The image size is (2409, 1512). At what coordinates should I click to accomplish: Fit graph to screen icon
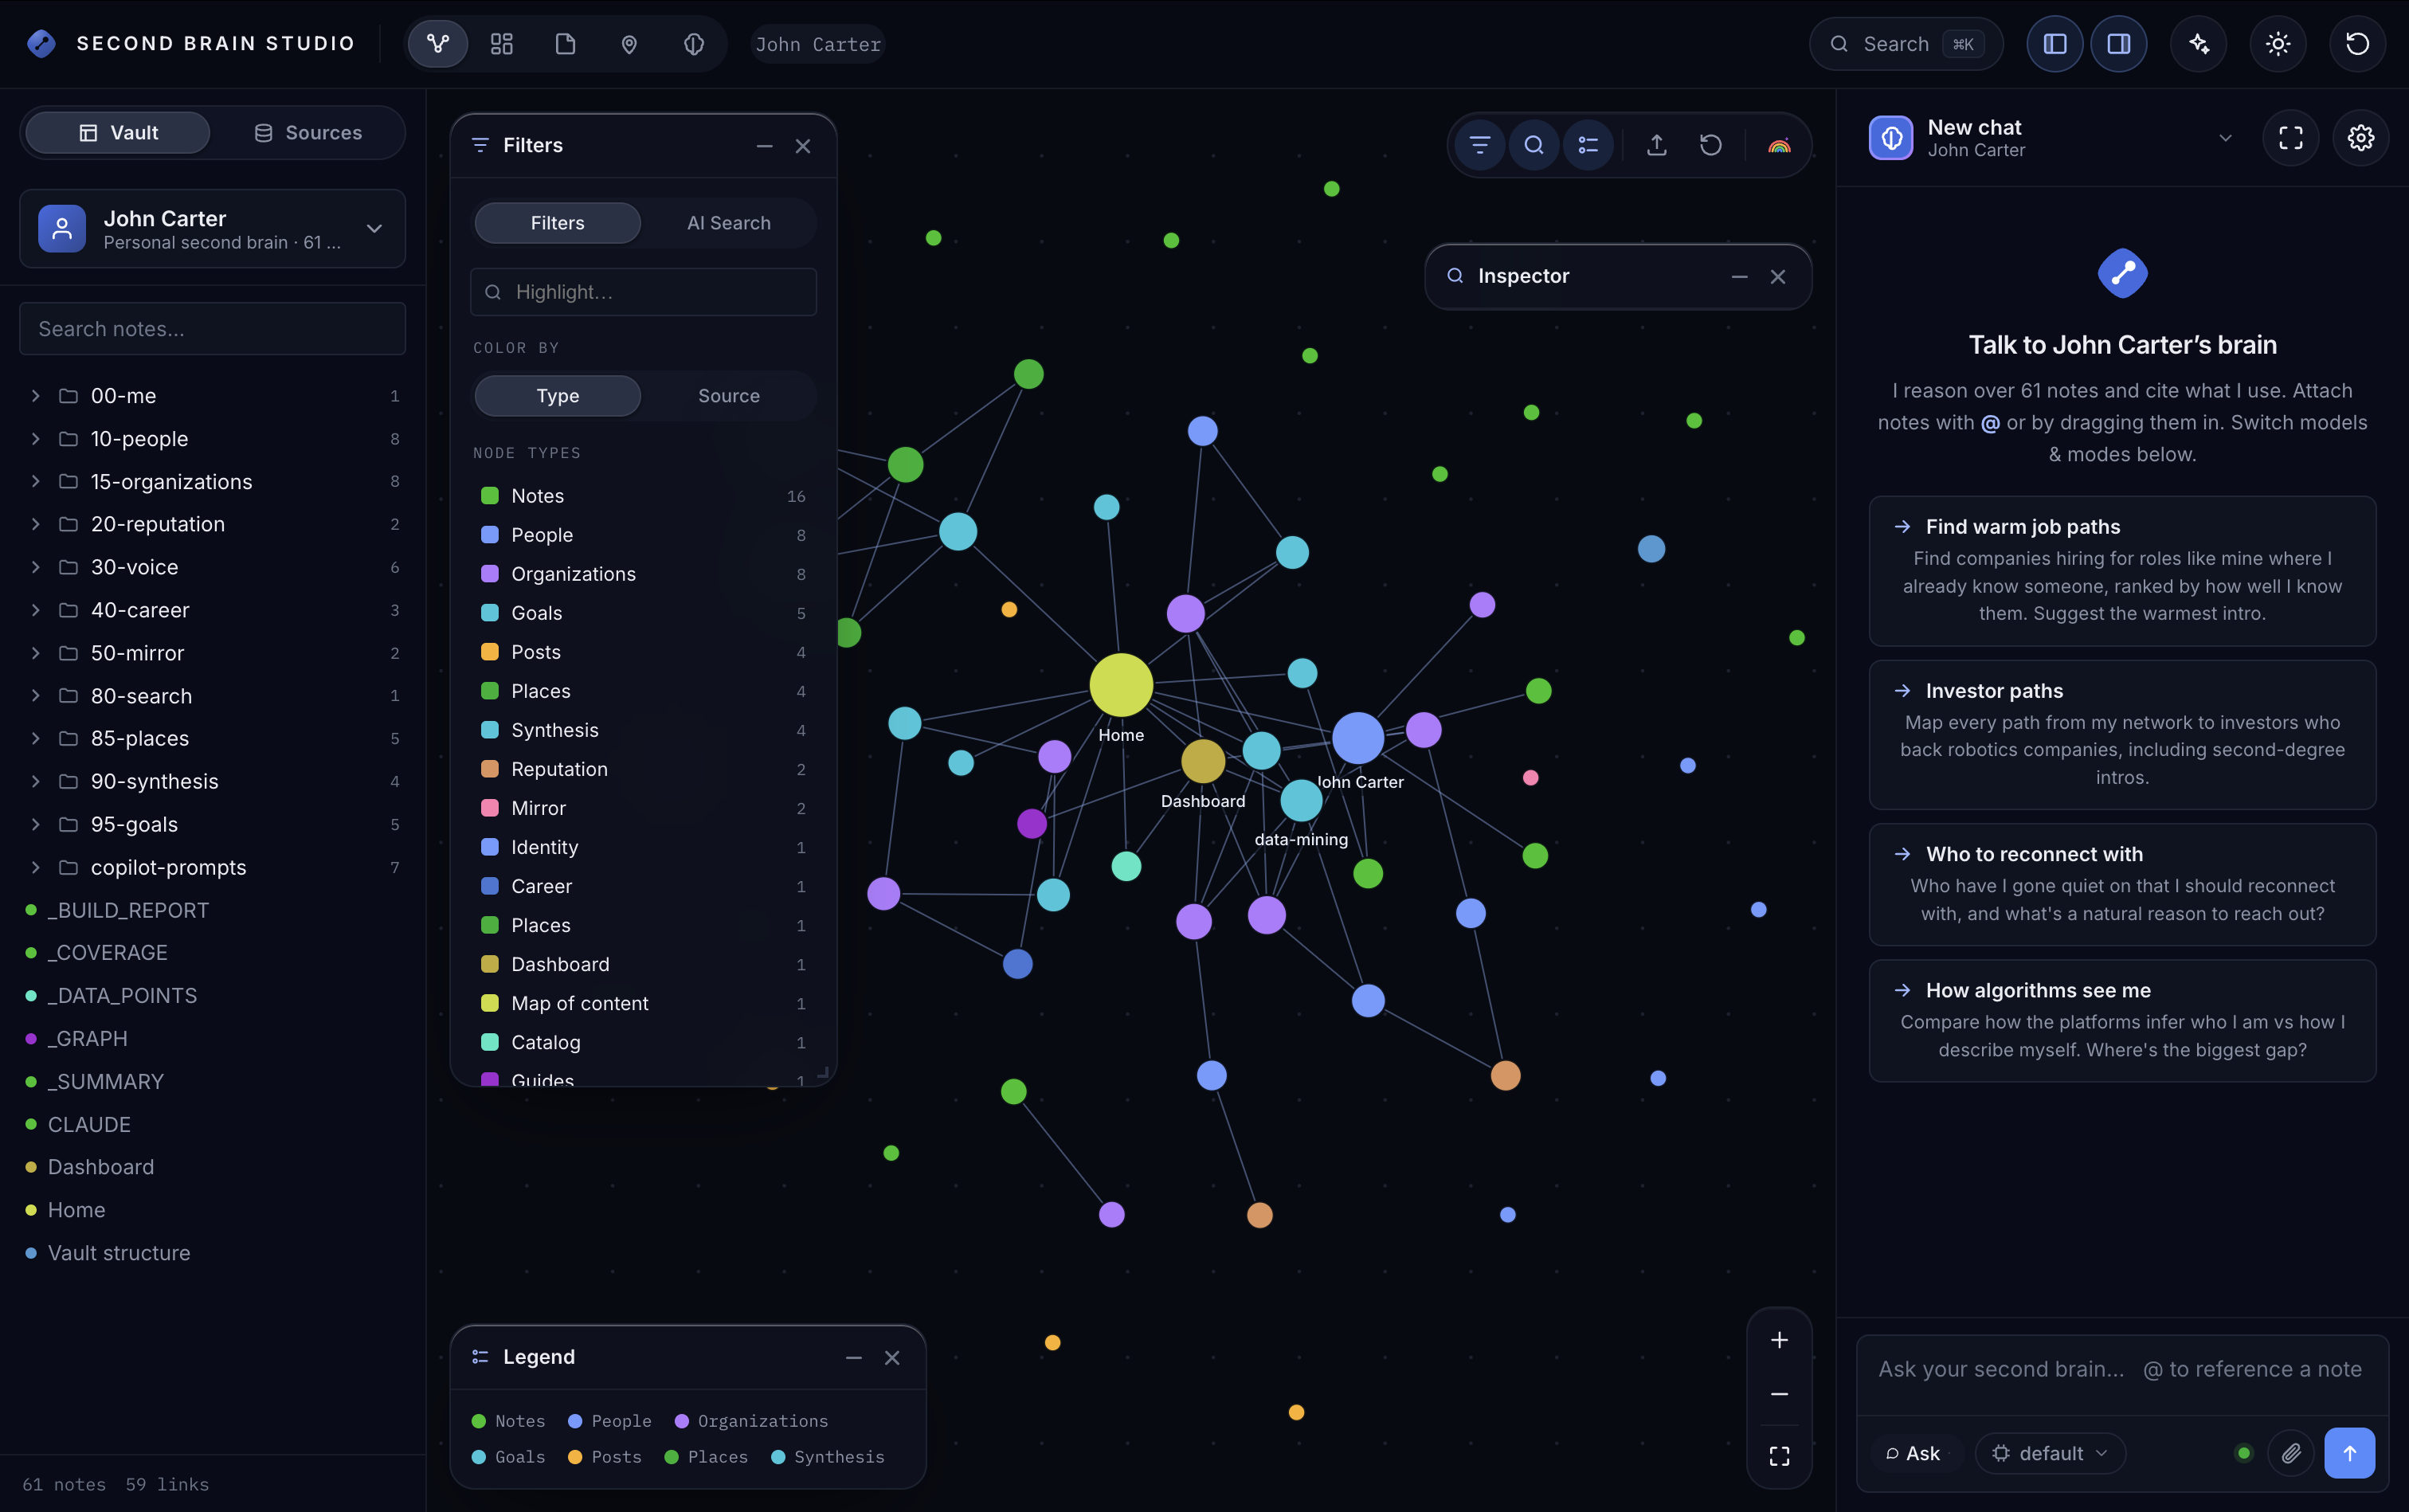tap(1779, 1456)
